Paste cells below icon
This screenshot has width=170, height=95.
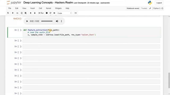point(26,13)
